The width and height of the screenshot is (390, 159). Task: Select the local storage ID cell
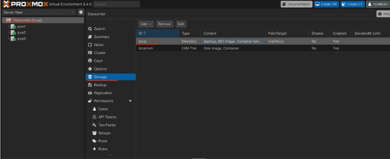[x=157, y=41]
